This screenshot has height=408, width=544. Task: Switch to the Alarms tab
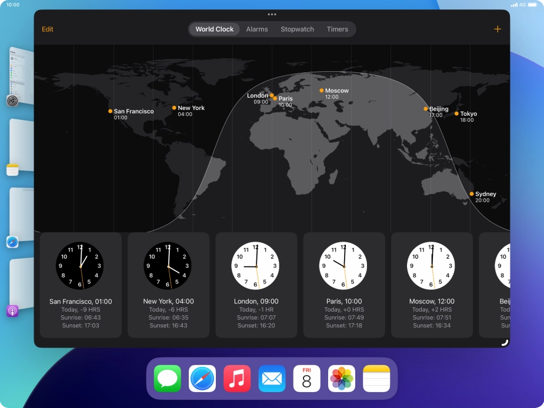click(x=256, y=29)
